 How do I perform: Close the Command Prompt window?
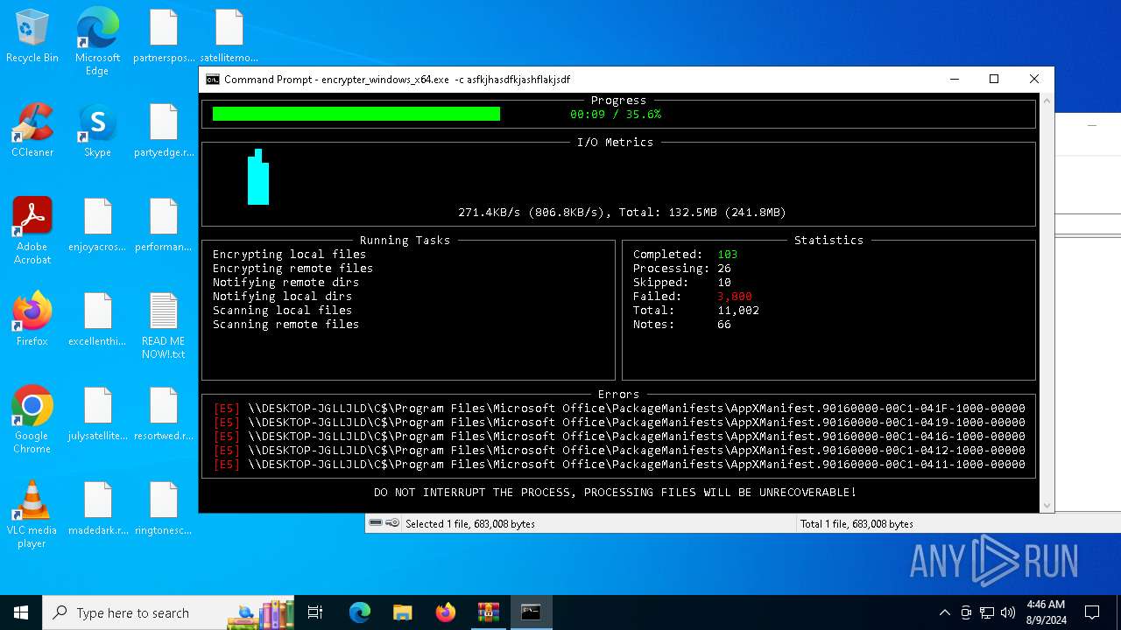(1034, 80)
